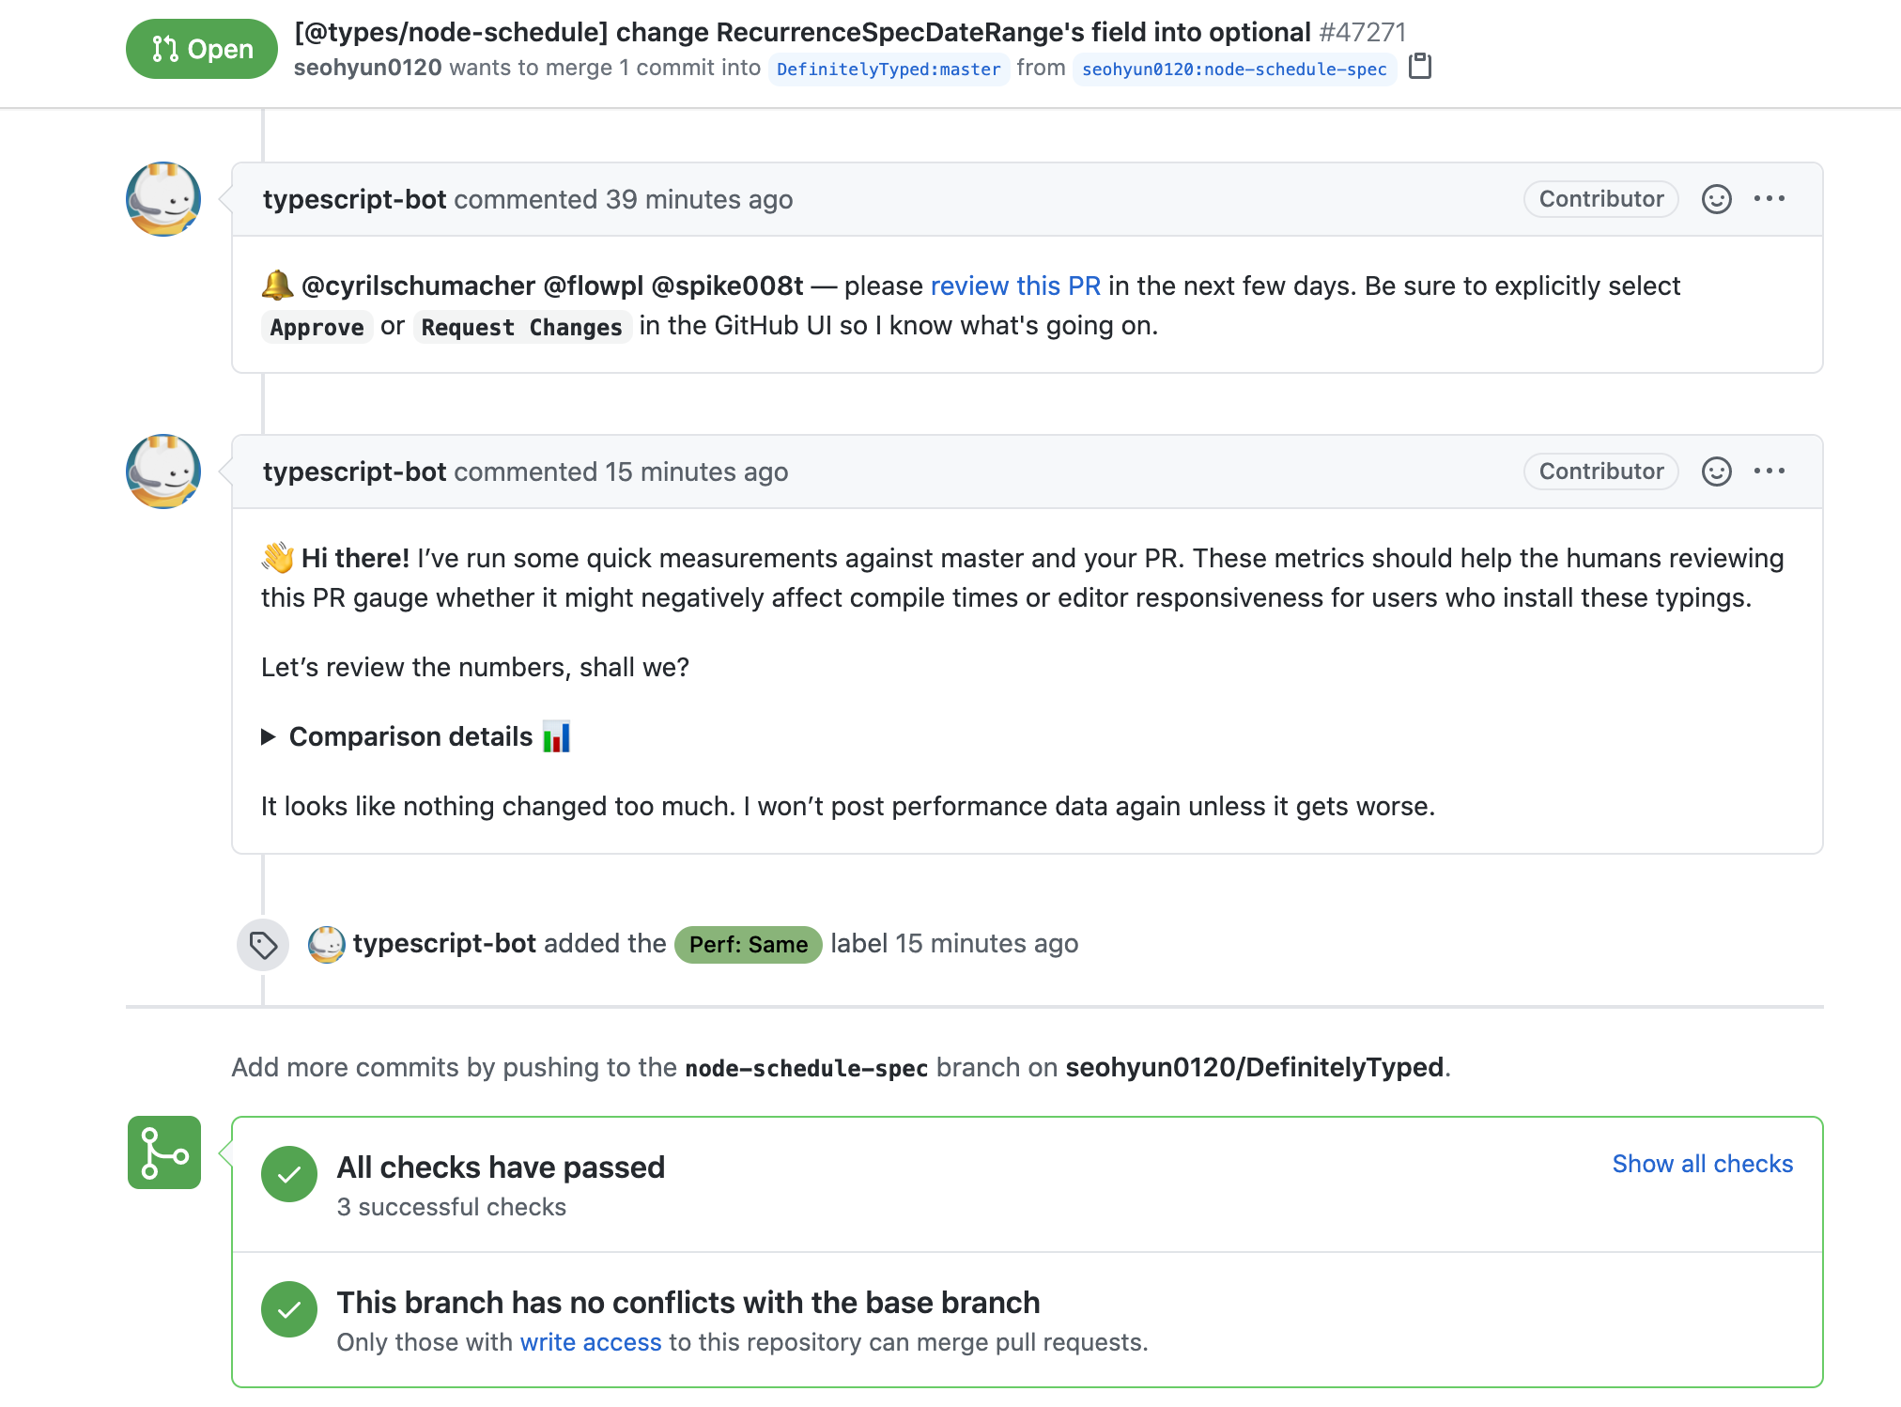Show all checks
The width and height of the screenshot is (1901, 1407).
1702,1164
